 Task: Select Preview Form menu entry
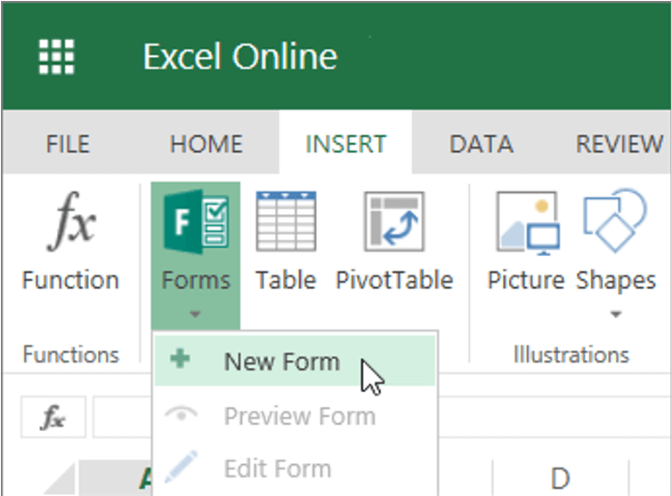(x=295, y=416)
